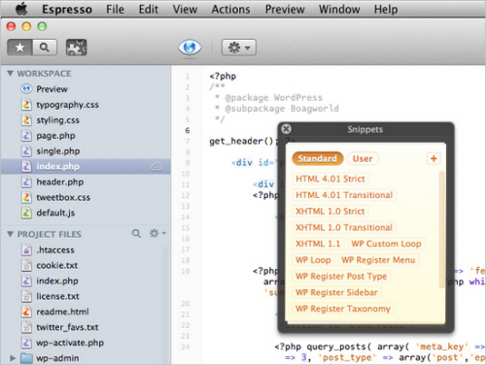Select the star favorites toolbar button

pos(19,48)
